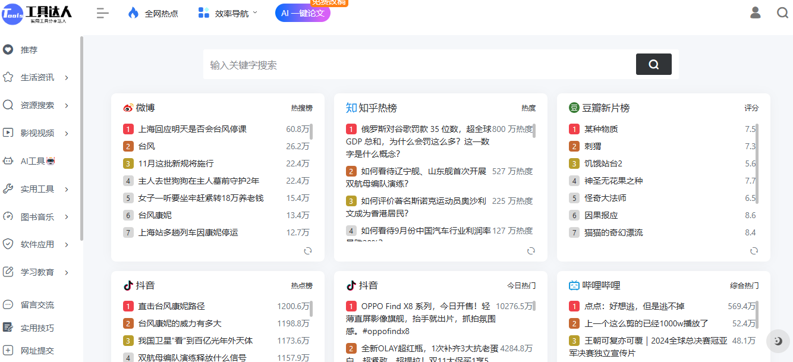
Task: Open 11月这批新规将施行 Weibo topic
Action: pos(176,163)
